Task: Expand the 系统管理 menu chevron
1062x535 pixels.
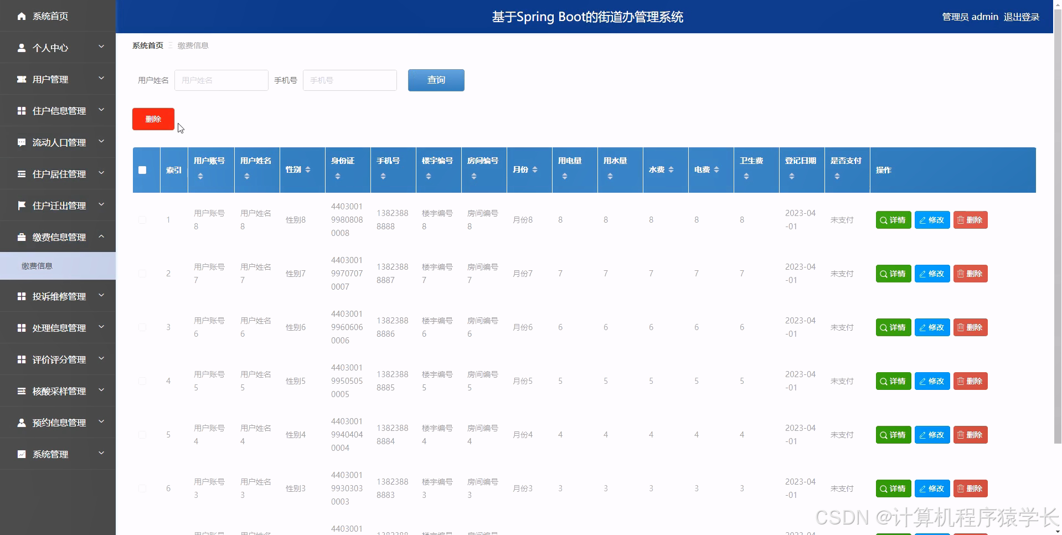Action: pos(101,454)
